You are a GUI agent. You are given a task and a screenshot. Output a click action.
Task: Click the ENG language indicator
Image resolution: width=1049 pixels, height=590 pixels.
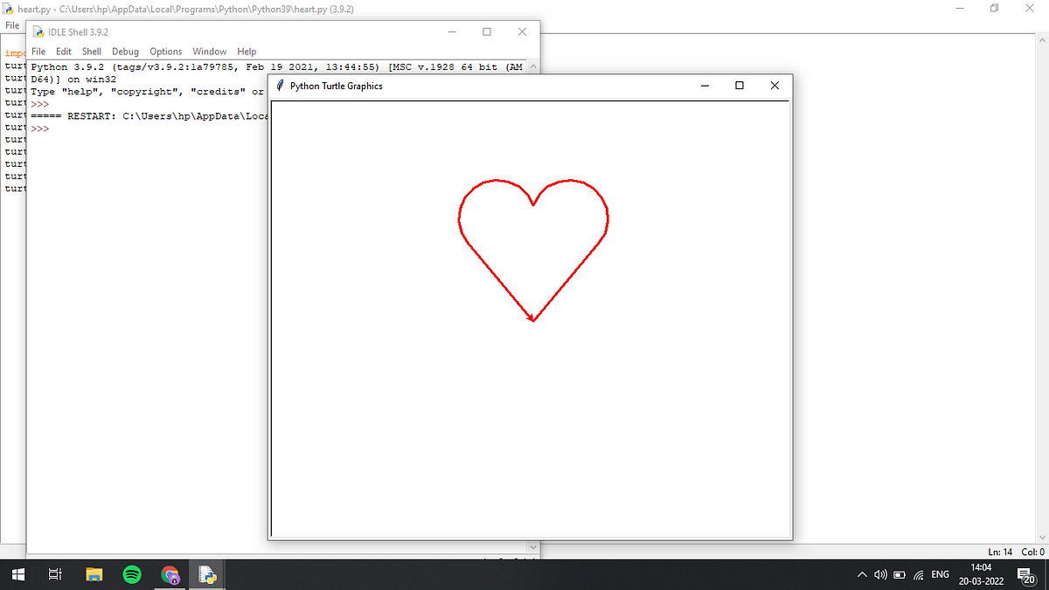(x=940, y=574)
